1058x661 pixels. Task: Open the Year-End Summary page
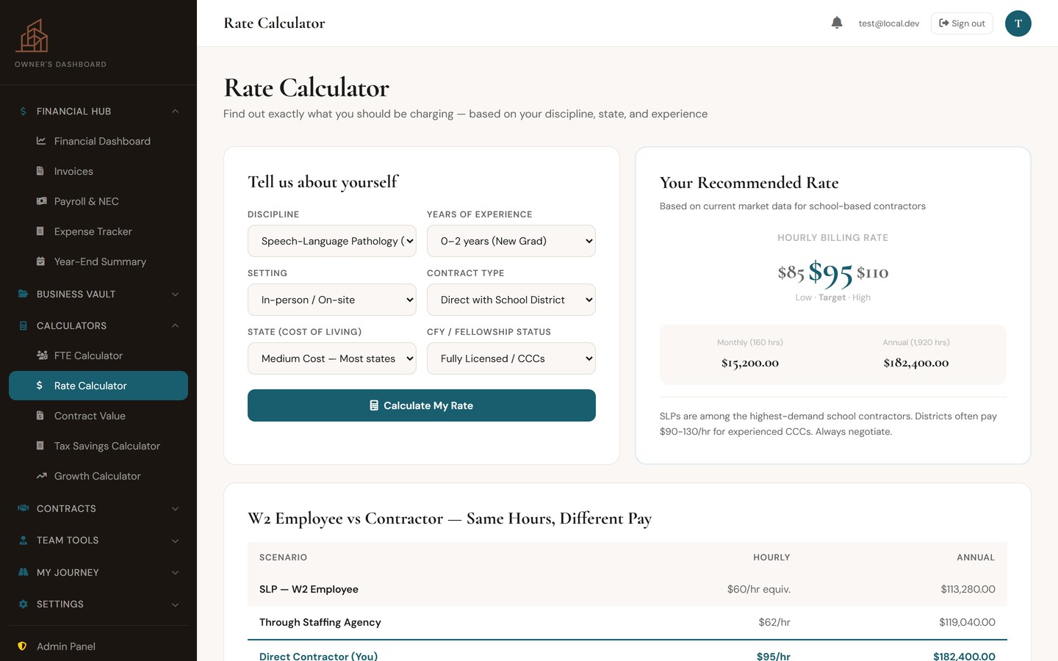pyautogui.click(x=98, y=261)
